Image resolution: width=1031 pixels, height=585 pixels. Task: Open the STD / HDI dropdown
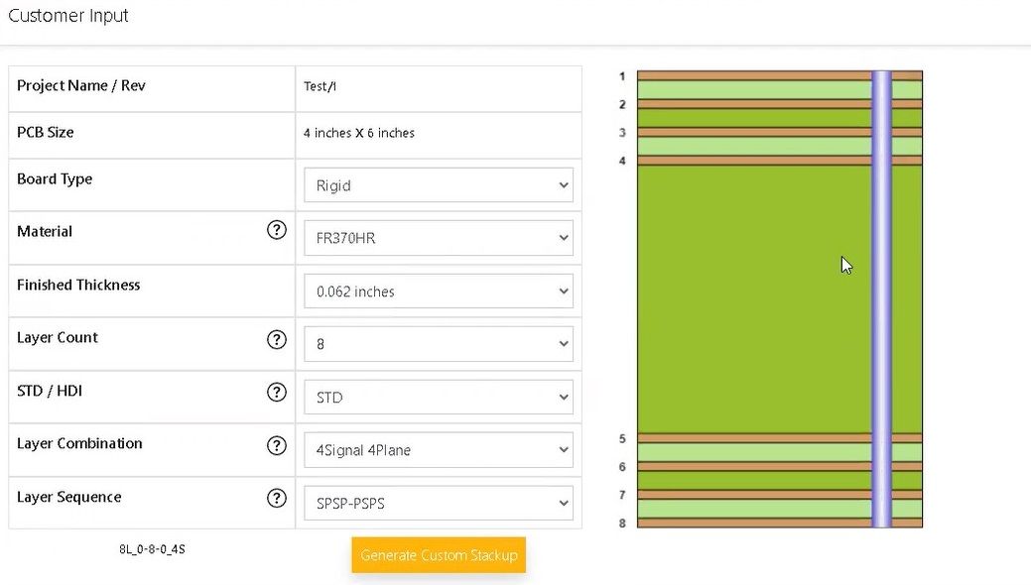click(x=438, y=397)
